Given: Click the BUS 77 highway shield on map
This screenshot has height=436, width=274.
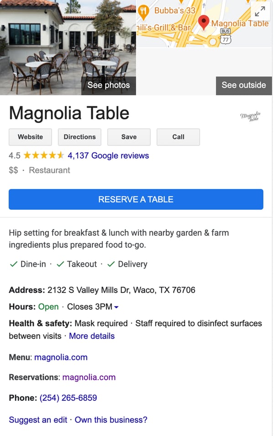Looking at the screenshot, I should pyautogui.click(x=225, y=36).
